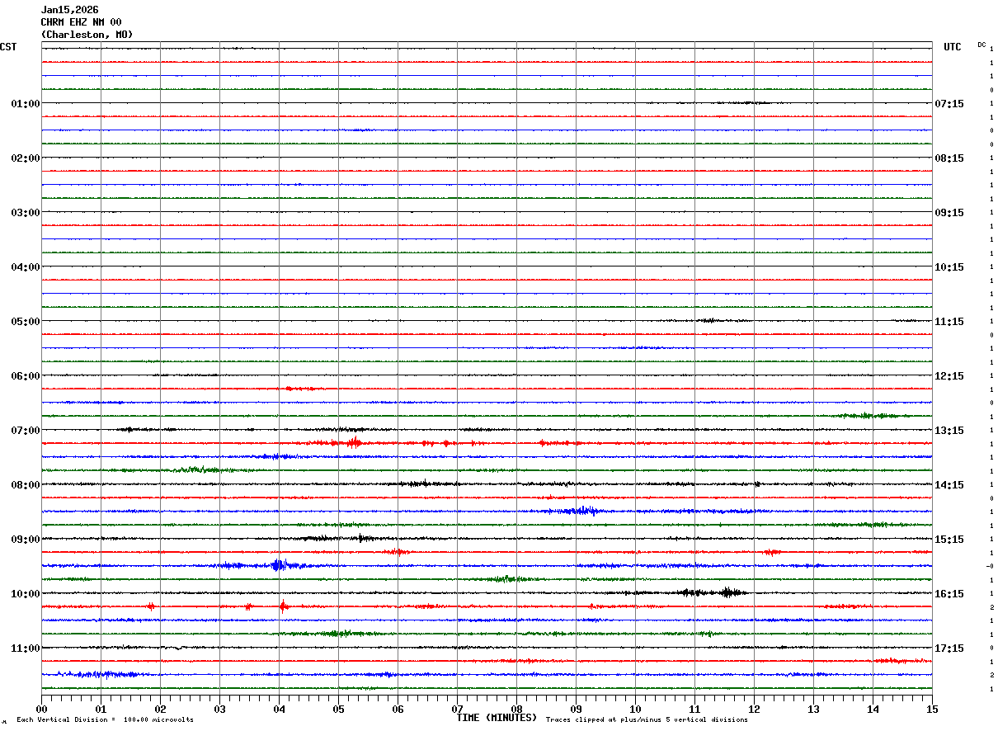Click the 09:15 UTC time label

pyautogui.click(x=949, y=213)
